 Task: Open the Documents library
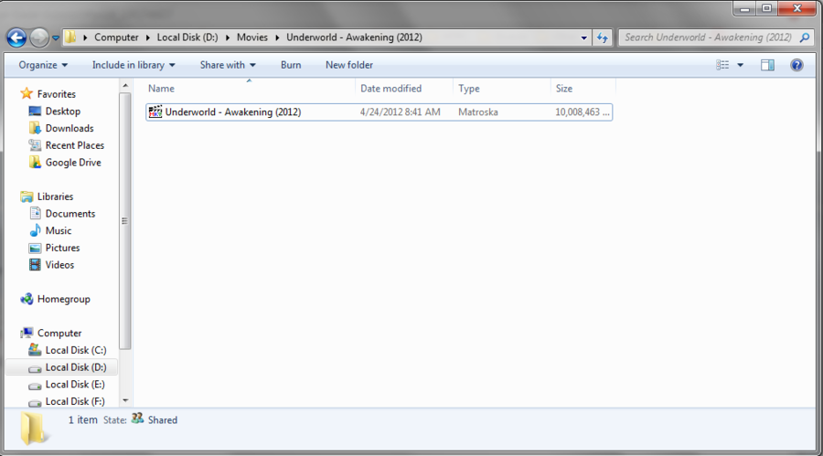[70, 214]
